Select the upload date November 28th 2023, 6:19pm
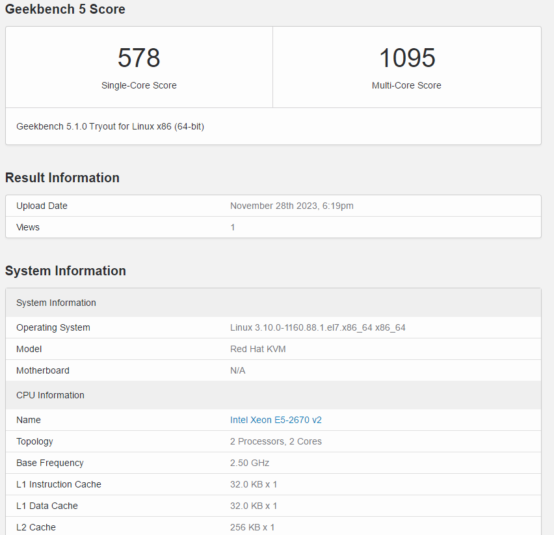This screenshot has height=535, width=554. coord(292,206)
